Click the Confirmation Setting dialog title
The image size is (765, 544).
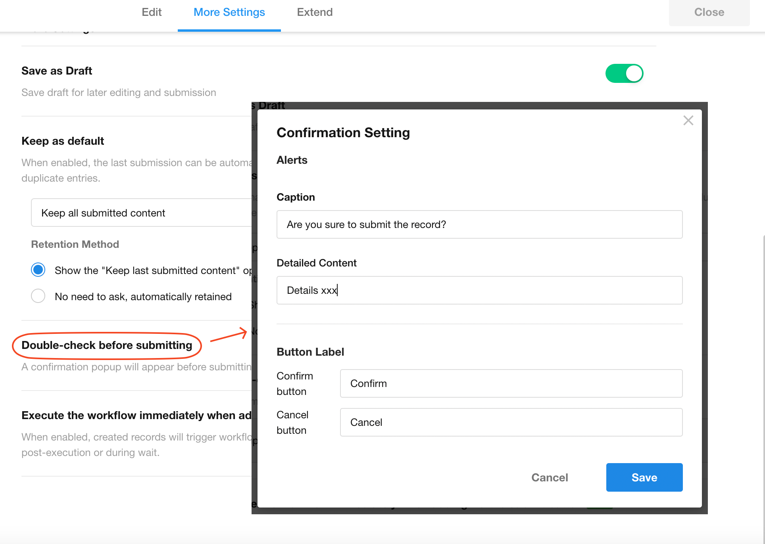pyautogui.click(x=343, y=132)
